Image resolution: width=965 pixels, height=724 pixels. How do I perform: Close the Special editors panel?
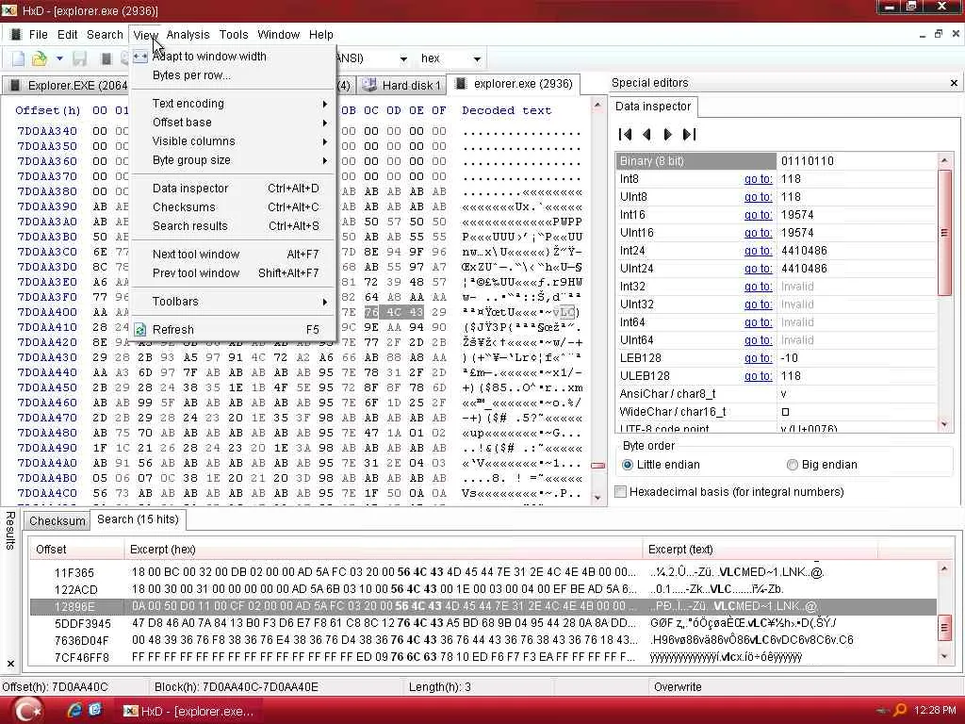tap(954, 83)
